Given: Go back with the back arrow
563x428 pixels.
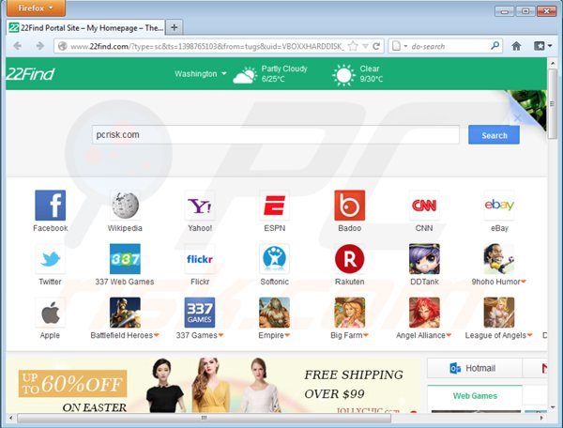Looking at the screenshot, I should [17, 46].
